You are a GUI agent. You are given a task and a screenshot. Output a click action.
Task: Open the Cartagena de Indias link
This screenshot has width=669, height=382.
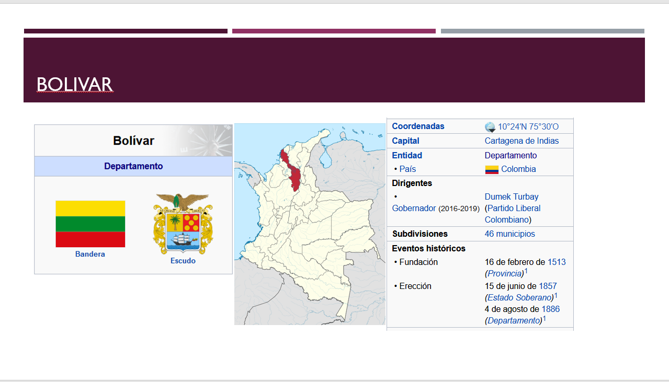click(521, 141)
